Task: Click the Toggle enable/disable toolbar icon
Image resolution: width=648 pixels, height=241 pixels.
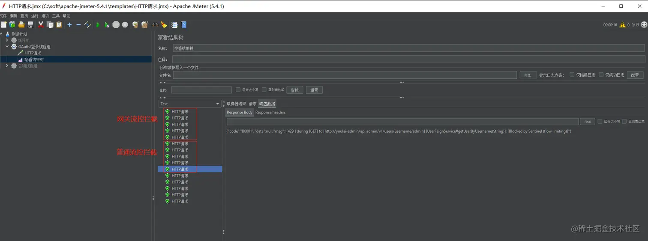Action: click(x=87, y=25)
